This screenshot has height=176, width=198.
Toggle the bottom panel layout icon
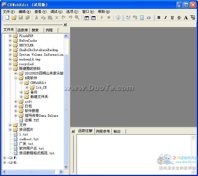click(93, 18)
